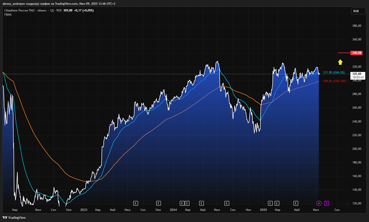This screenshot has width=369, height=222.
Task: Open the earnings marker above Ноя 2023
Action: click(x=158, y=203)
